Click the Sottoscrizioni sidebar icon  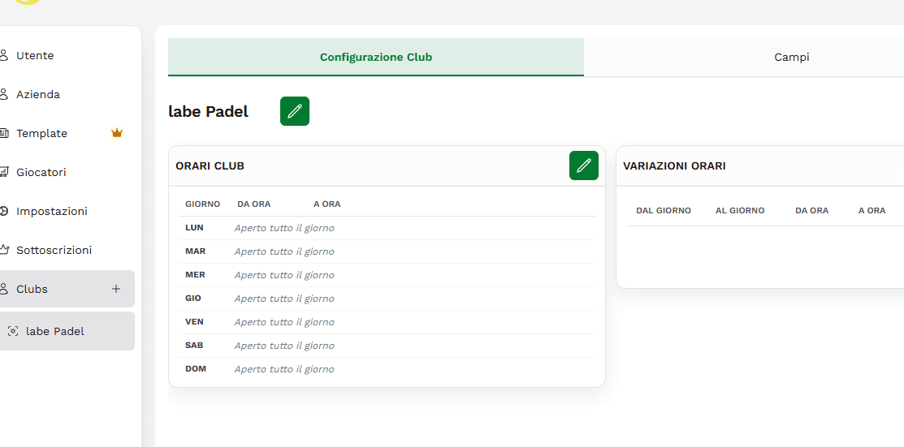pyautogui.click(x=4, y=250)
